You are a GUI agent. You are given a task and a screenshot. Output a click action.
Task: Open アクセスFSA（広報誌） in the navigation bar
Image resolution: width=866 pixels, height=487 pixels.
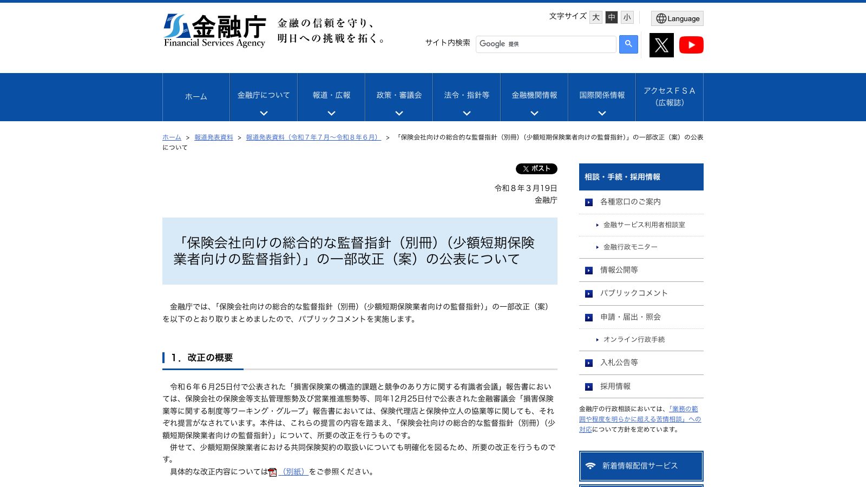(670, 97)
